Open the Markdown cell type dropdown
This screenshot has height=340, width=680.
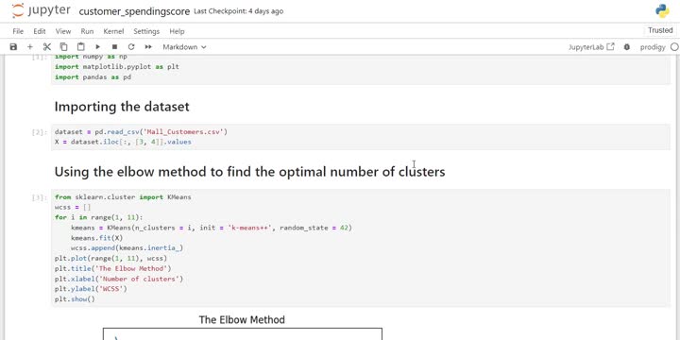[x=184, y=47]
